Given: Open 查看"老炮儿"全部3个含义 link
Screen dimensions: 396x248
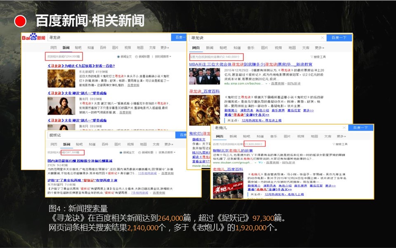Looking at the screenshot, I should point(269,189).
